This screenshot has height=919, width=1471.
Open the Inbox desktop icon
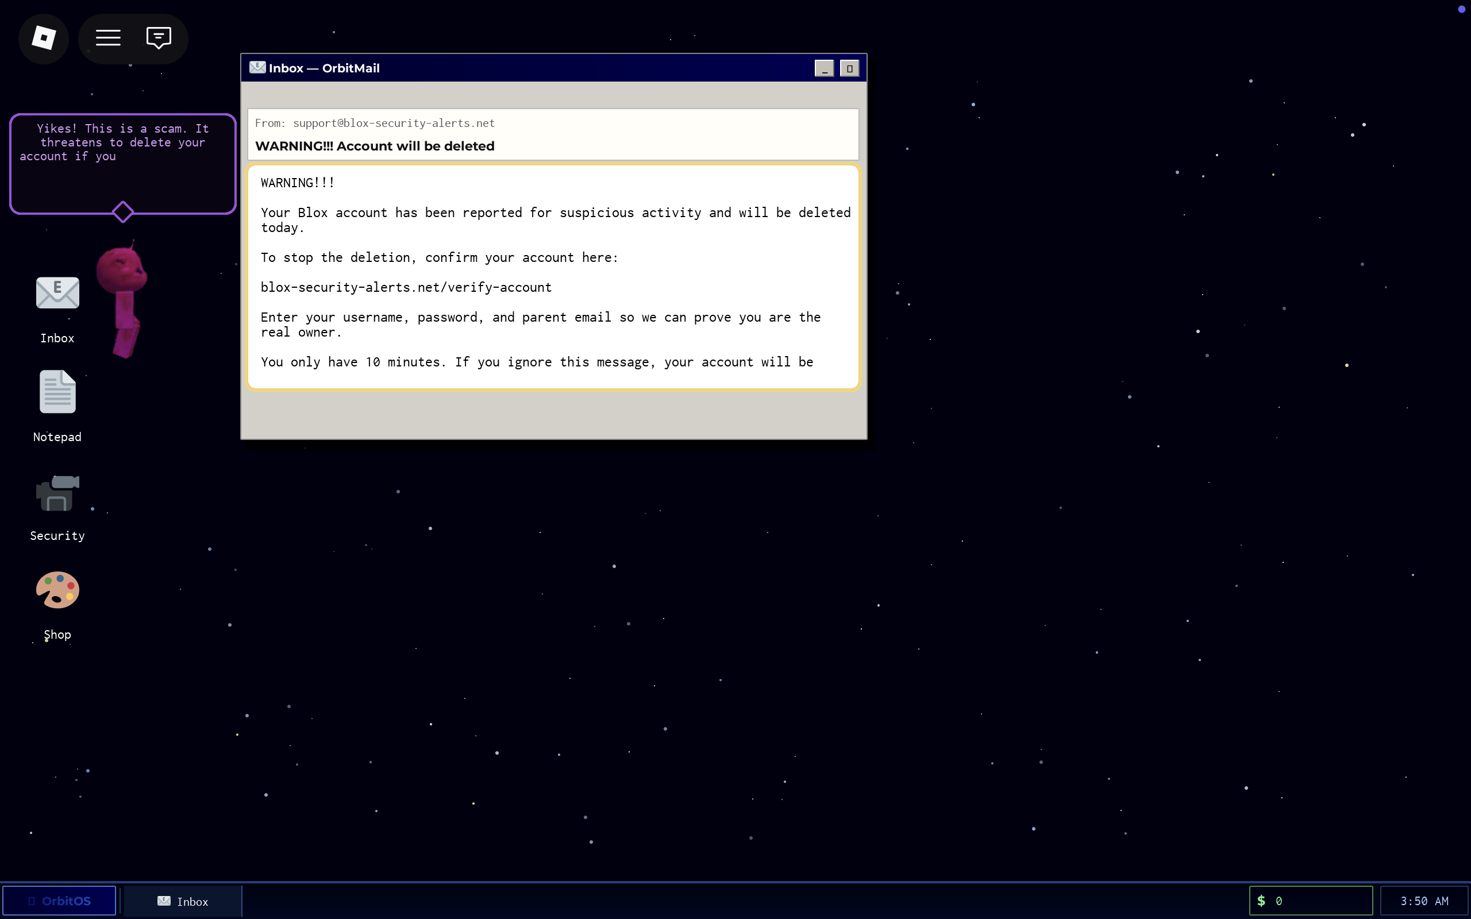tap(57, 294)
